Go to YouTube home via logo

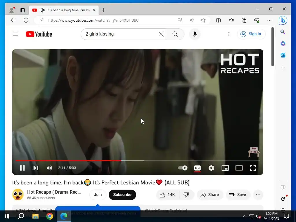[x=39, y=34]
